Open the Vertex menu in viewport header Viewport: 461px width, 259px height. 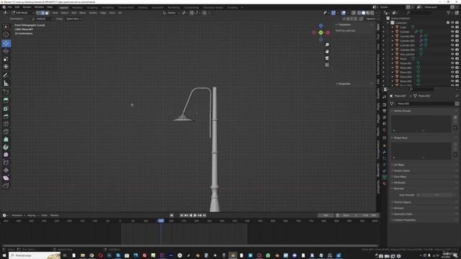[x=93, y=13]
